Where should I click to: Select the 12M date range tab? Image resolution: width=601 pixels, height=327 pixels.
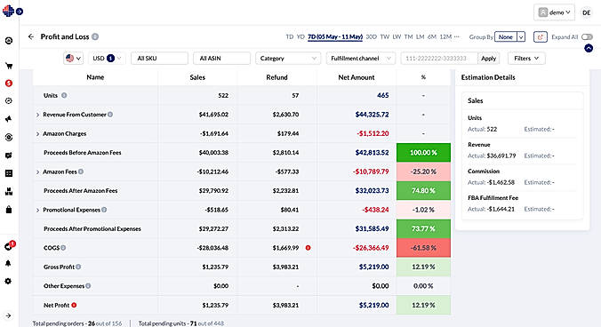[x=445, y=36]
